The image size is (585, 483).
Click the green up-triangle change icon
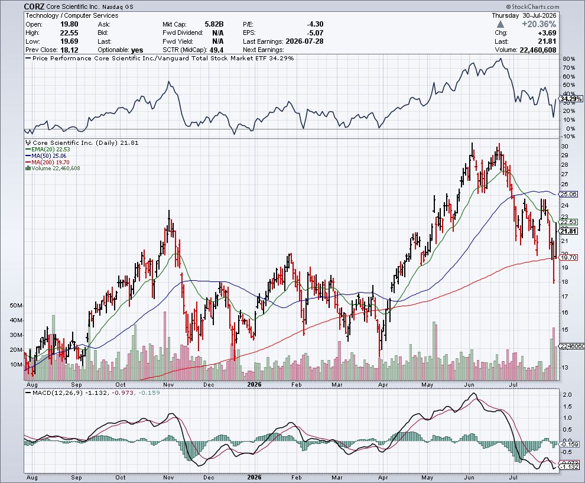[500, 24]
